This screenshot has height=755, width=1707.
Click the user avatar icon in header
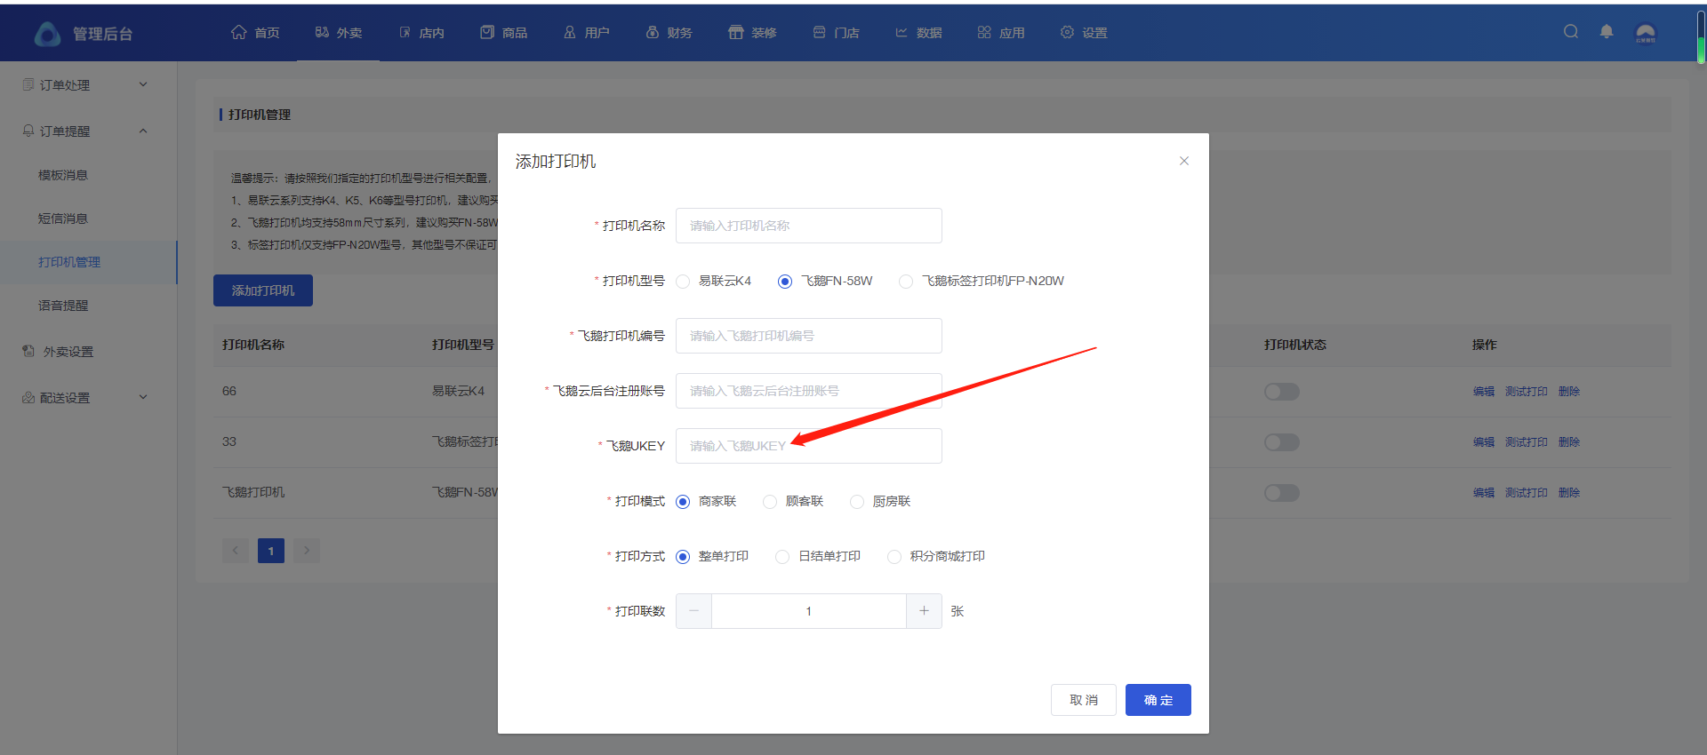(1646, 33)
